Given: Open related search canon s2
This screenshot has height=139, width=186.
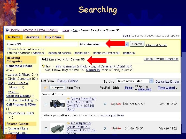Looking at the screenshot, I should pyautogui.click(x=39, y=53).
